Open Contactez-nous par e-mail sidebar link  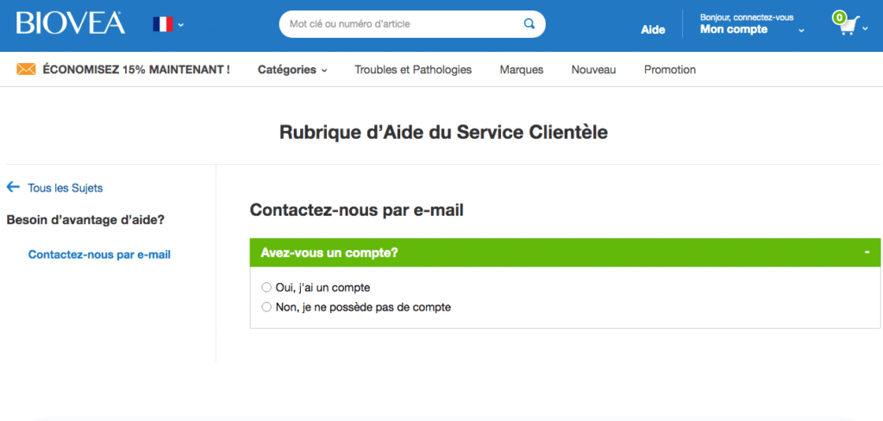pyautogui.click(x=99, y=254)
